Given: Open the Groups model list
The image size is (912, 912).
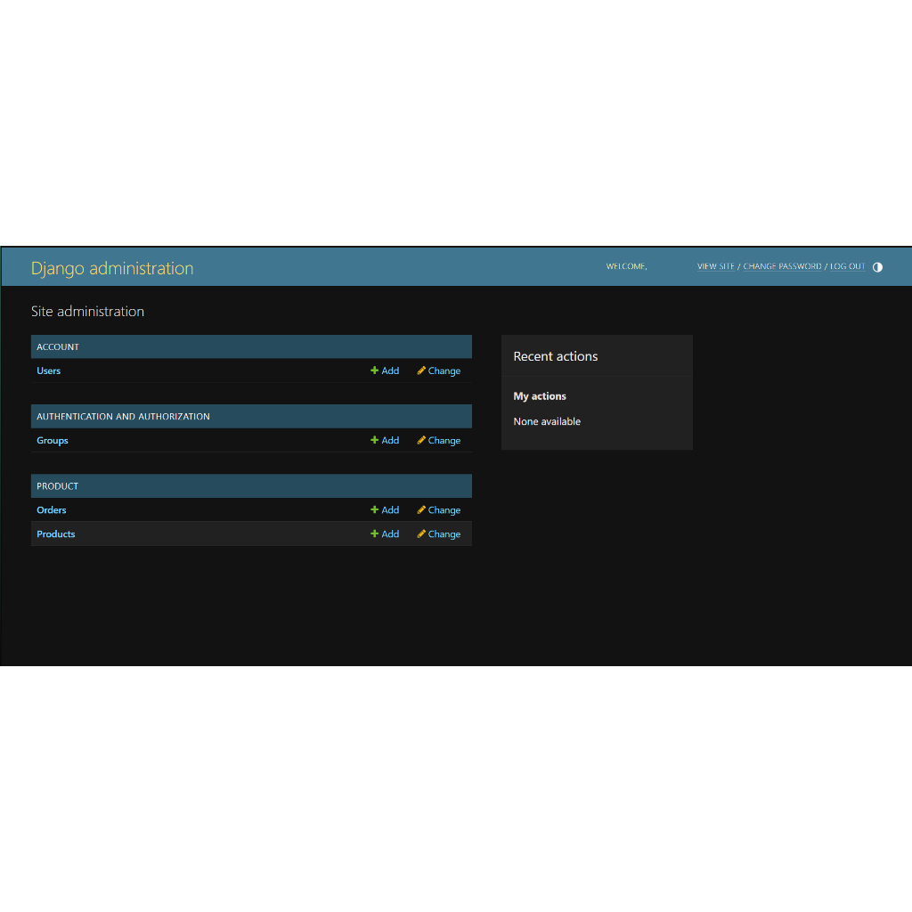Looking at the screenshot, I should point(53,440).
